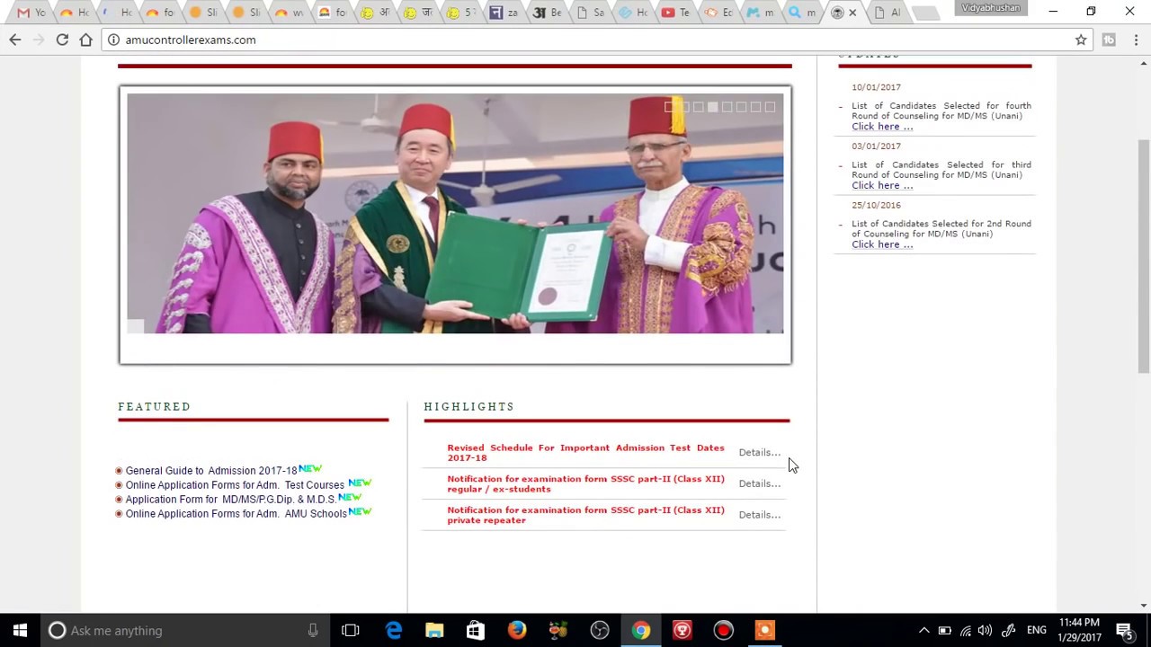Viewport: 1151px width, 647px height.
Task: Open SSSC part-II regular / ex-students notification
Action: click(585, 483)
